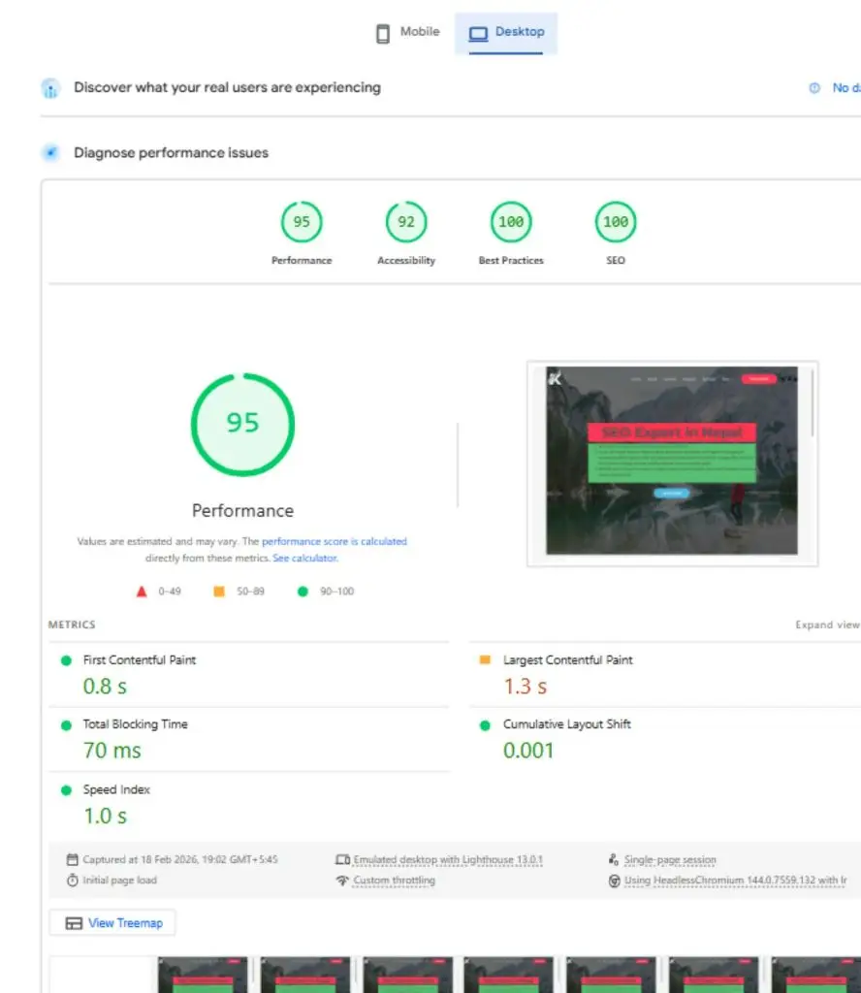Click Expand view above the metrics
This screenshot has width=861, height=993.
click(829, 625)
